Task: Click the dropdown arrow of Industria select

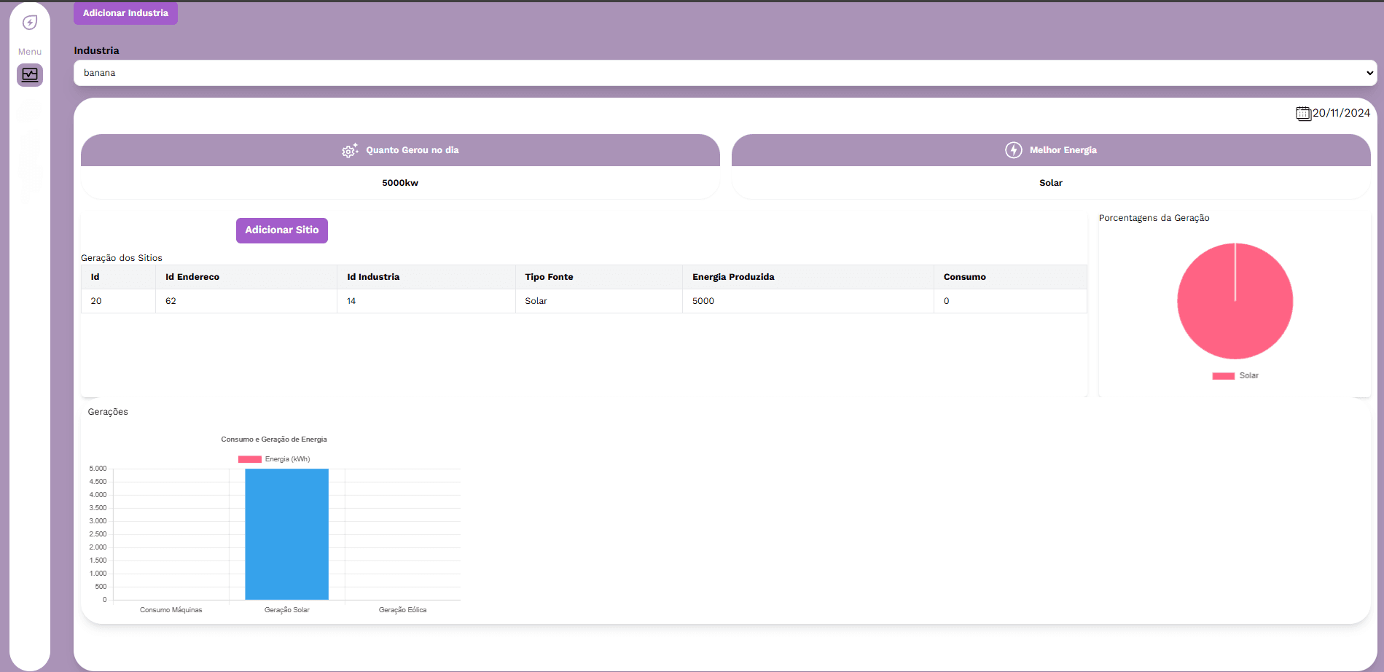Action: tap(1369, 73)
